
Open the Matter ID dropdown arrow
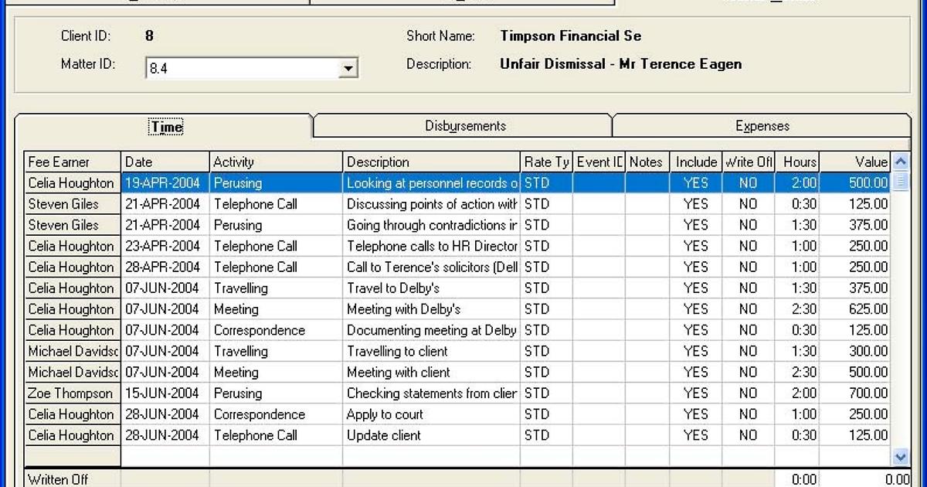(x=348, y=68)
